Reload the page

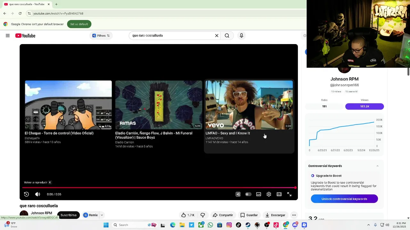[x=20, y=13]
